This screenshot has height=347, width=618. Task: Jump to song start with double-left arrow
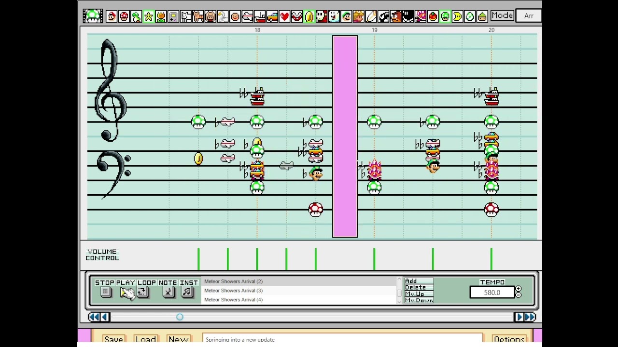94,317
